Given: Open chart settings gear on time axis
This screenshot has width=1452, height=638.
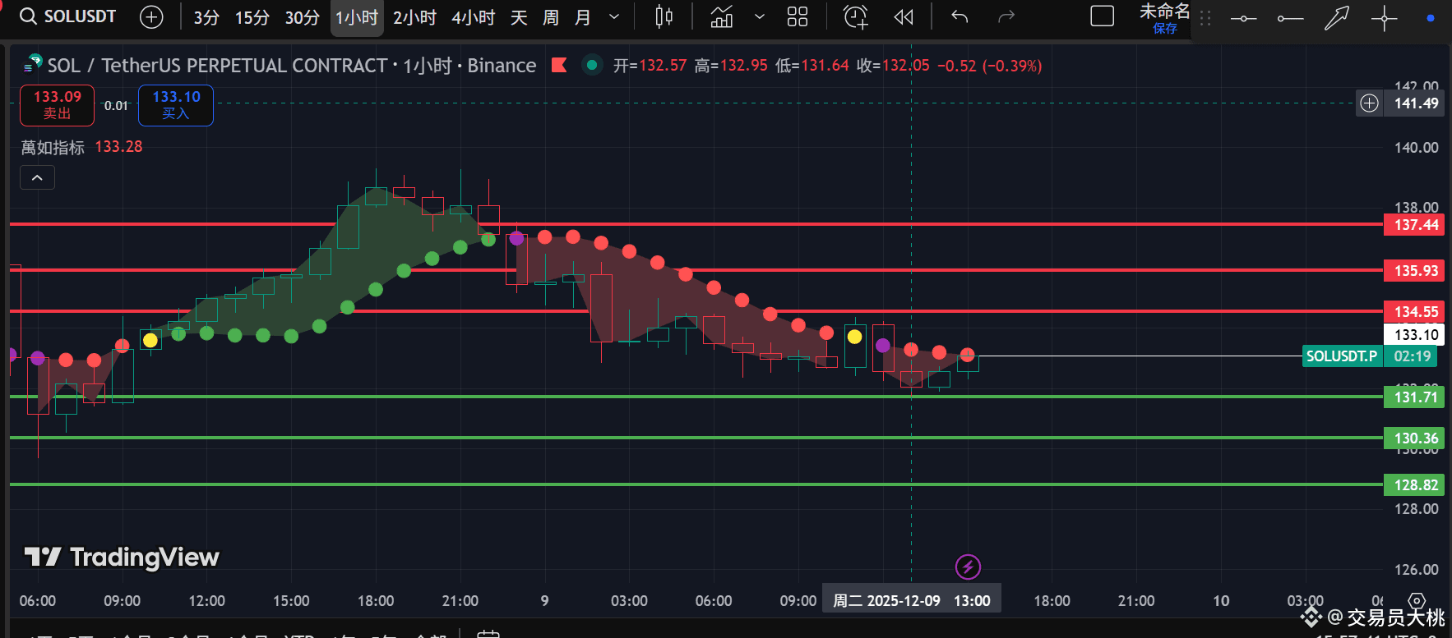Looking at the screenshot, I should click(1416, 601).
